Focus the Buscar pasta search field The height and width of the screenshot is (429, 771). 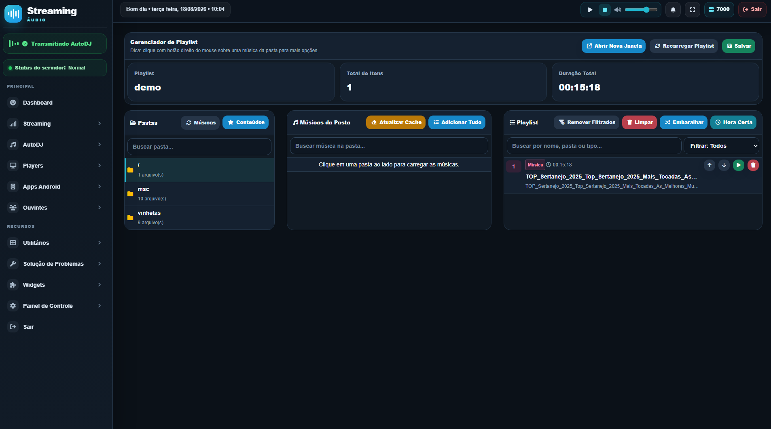(199, 147)
